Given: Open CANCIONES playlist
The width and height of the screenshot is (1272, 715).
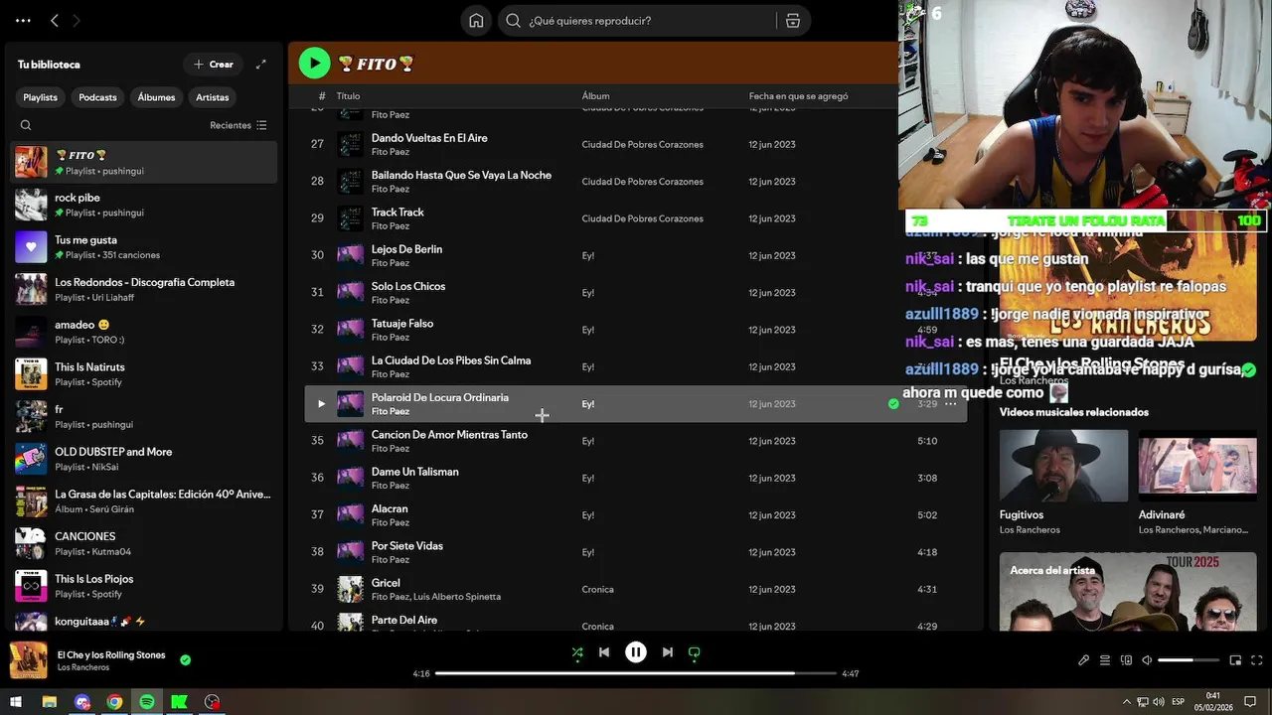Looking at the screenshot, I should (x=144, y=543).
